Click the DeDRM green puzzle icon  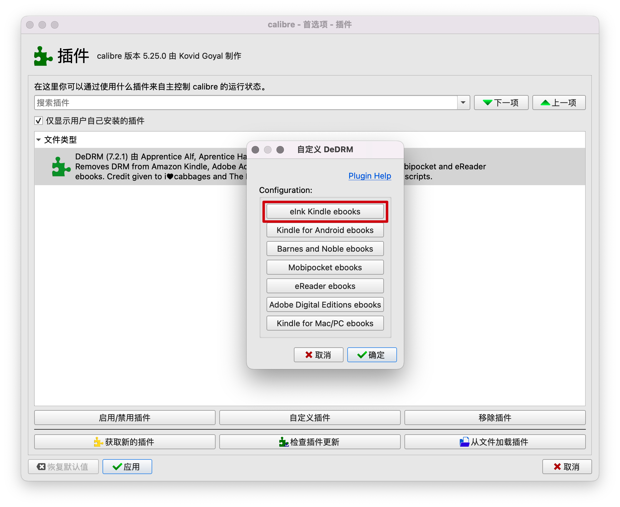pos(61,167)
